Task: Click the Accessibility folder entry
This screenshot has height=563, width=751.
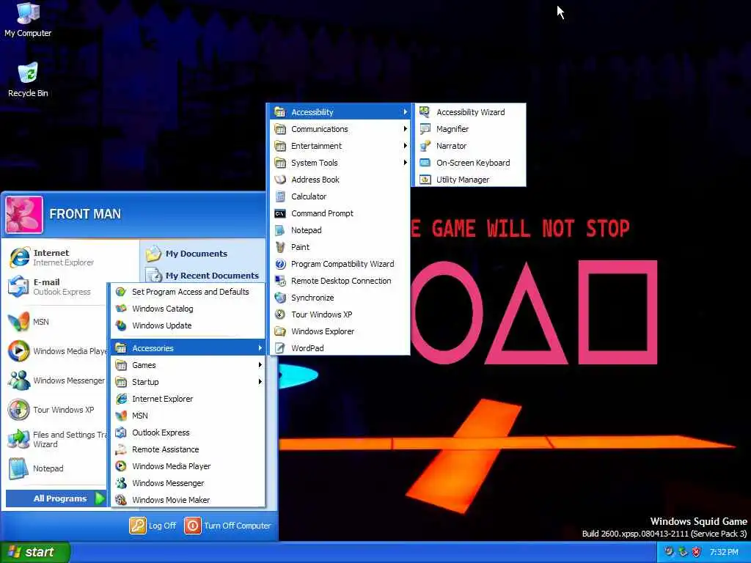Action: click(340, 112)
